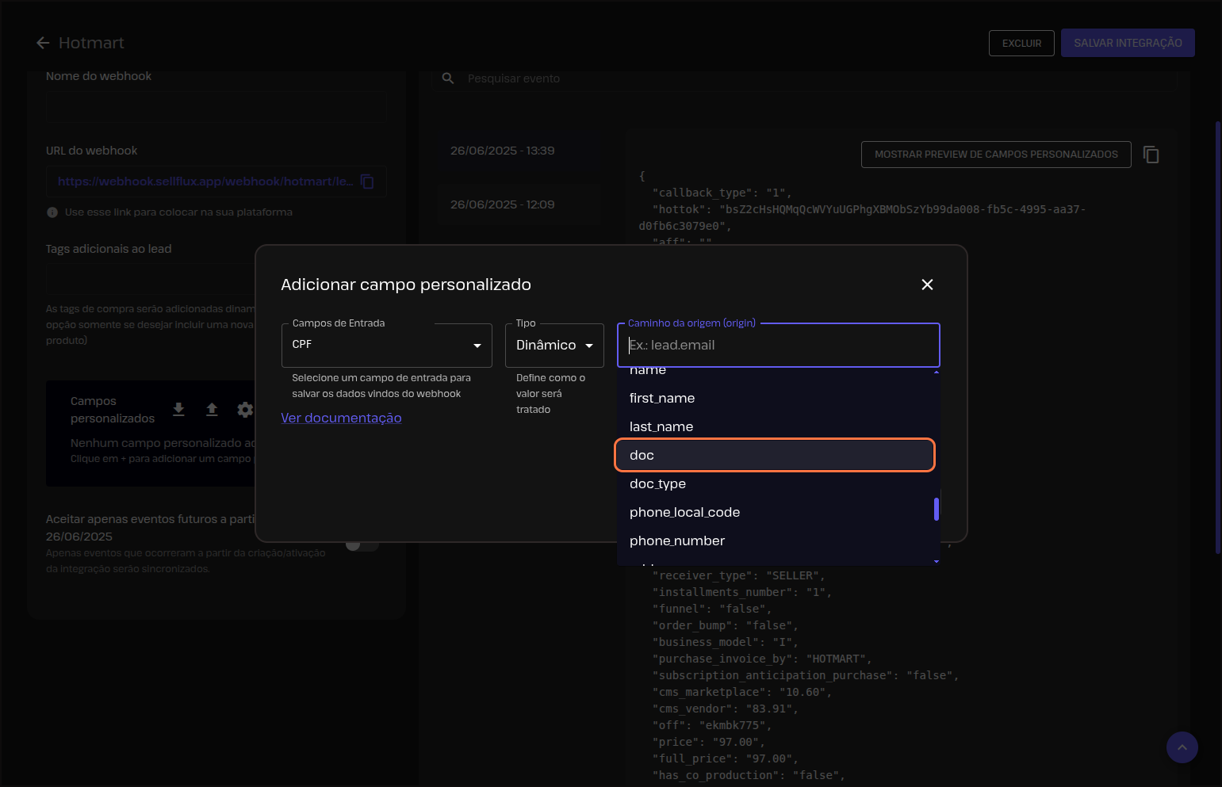Click the upload custom fields icon
This screenshot has width=1222, height=787.
(x=212, y=409)
